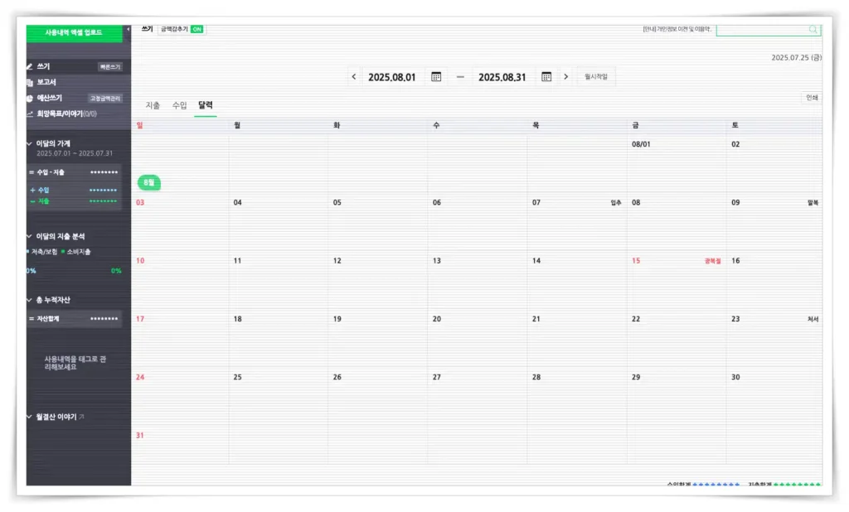Select calendar day 18
This screenshot has width=849, height=512.
point(278,338)
